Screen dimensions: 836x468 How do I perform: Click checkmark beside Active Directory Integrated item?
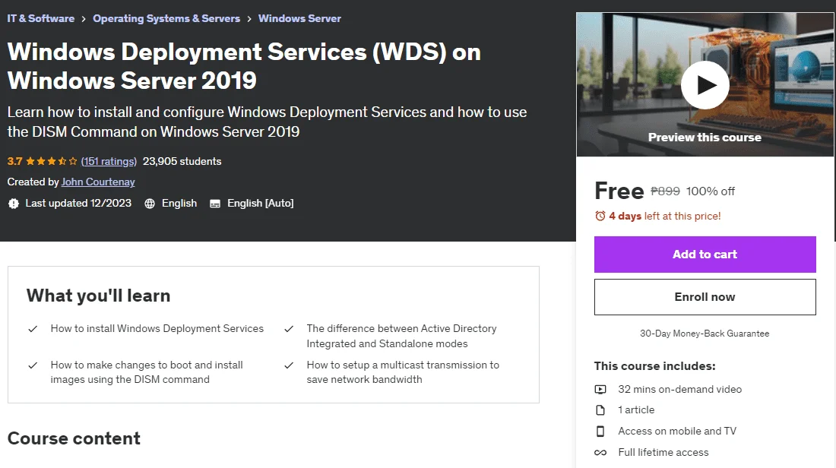(x=289, y=329)
